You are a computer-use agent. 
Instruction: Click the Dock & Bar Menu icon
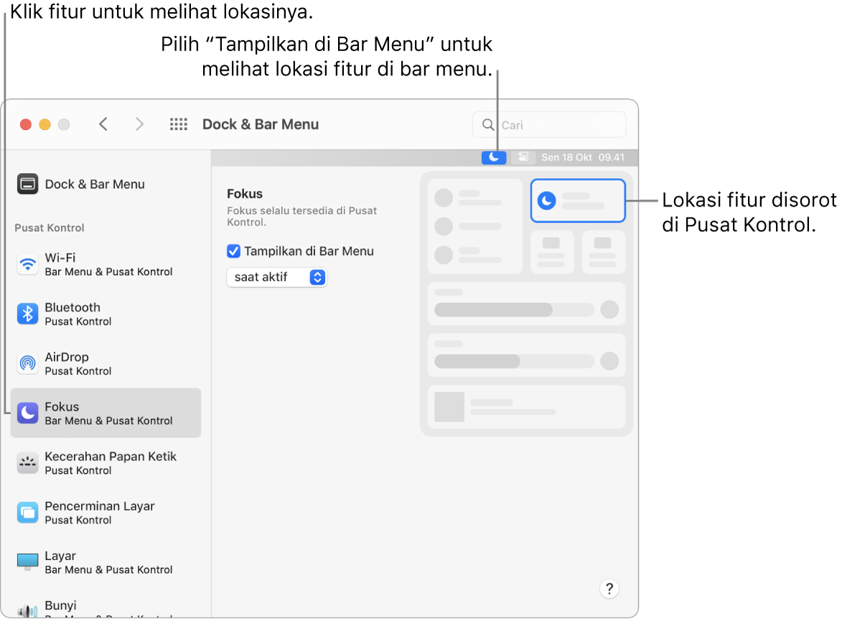tap(27, 184)
